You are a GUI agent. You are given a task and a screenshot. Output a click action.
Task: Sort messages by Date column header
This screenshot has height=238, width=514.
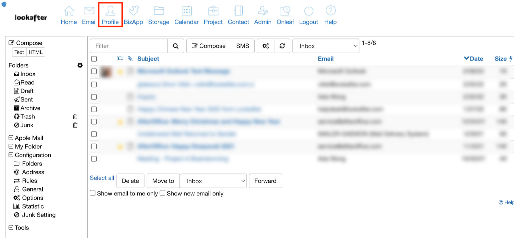click(476, 59)
